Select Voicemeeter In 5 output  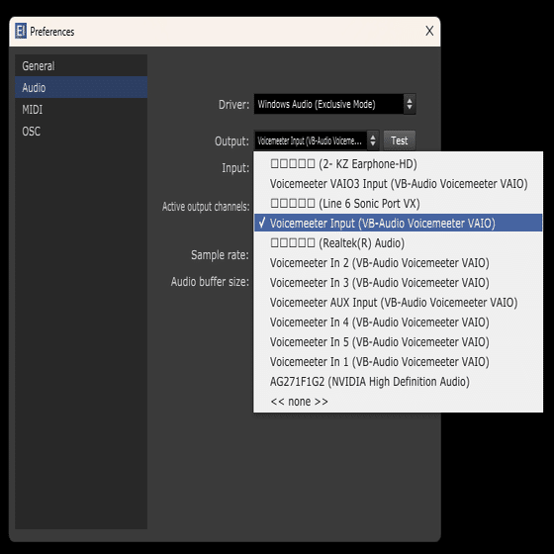pos(398,342)
